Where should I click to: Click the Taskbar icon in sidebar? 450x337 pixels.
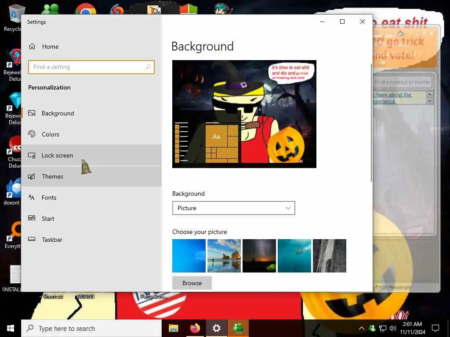click(x=32, y=239)
